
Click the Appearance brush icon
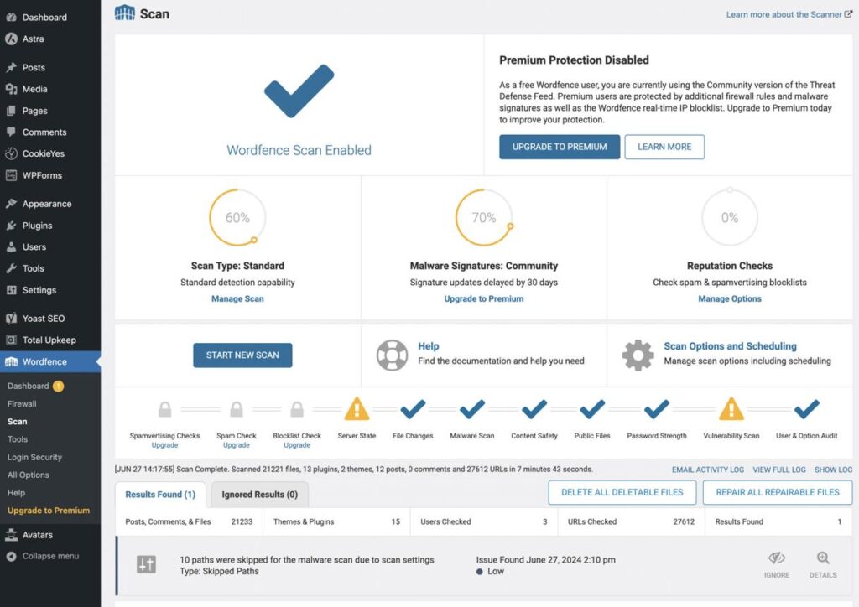[x=11, y=204]
